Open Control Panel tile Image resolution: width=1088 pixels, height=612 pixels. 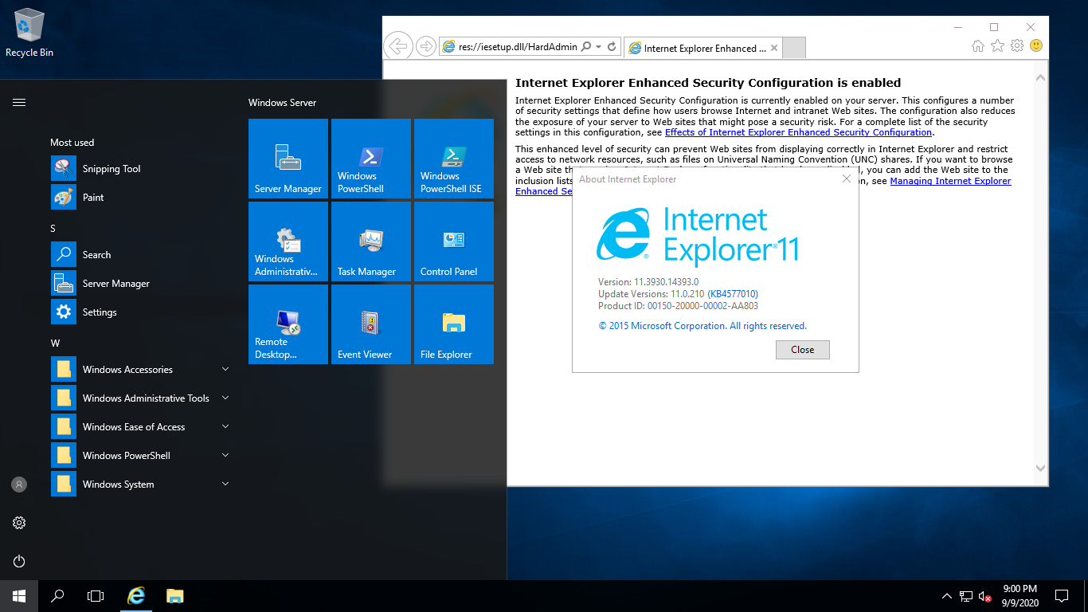454,241
